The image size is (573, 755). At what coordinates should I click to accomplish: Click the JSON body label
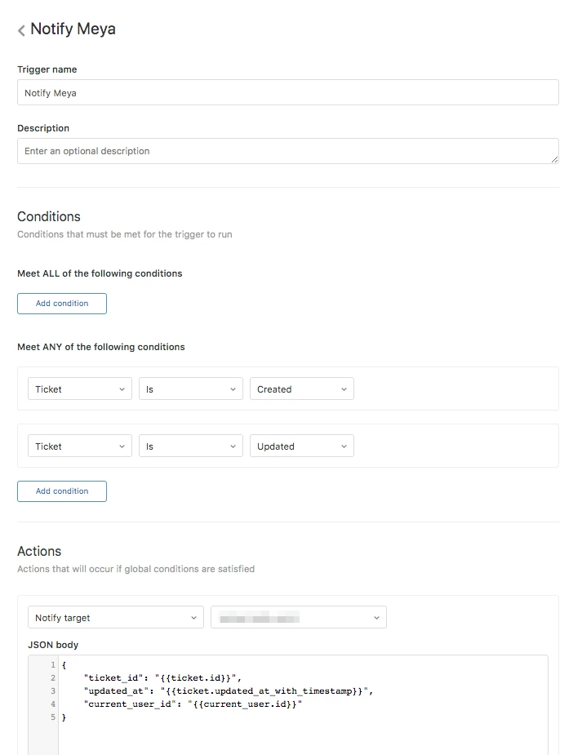point(53,645)
